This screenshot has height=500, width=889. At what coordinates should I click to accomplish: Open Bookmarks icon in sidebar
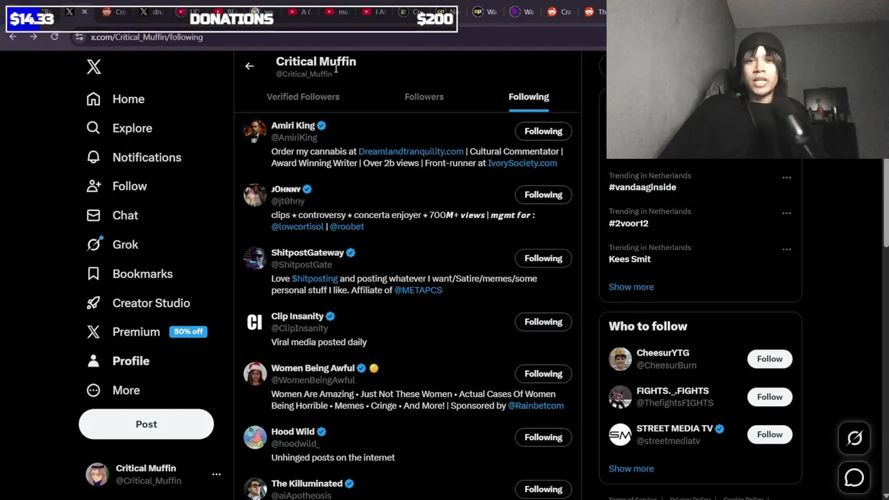point(93,274)
